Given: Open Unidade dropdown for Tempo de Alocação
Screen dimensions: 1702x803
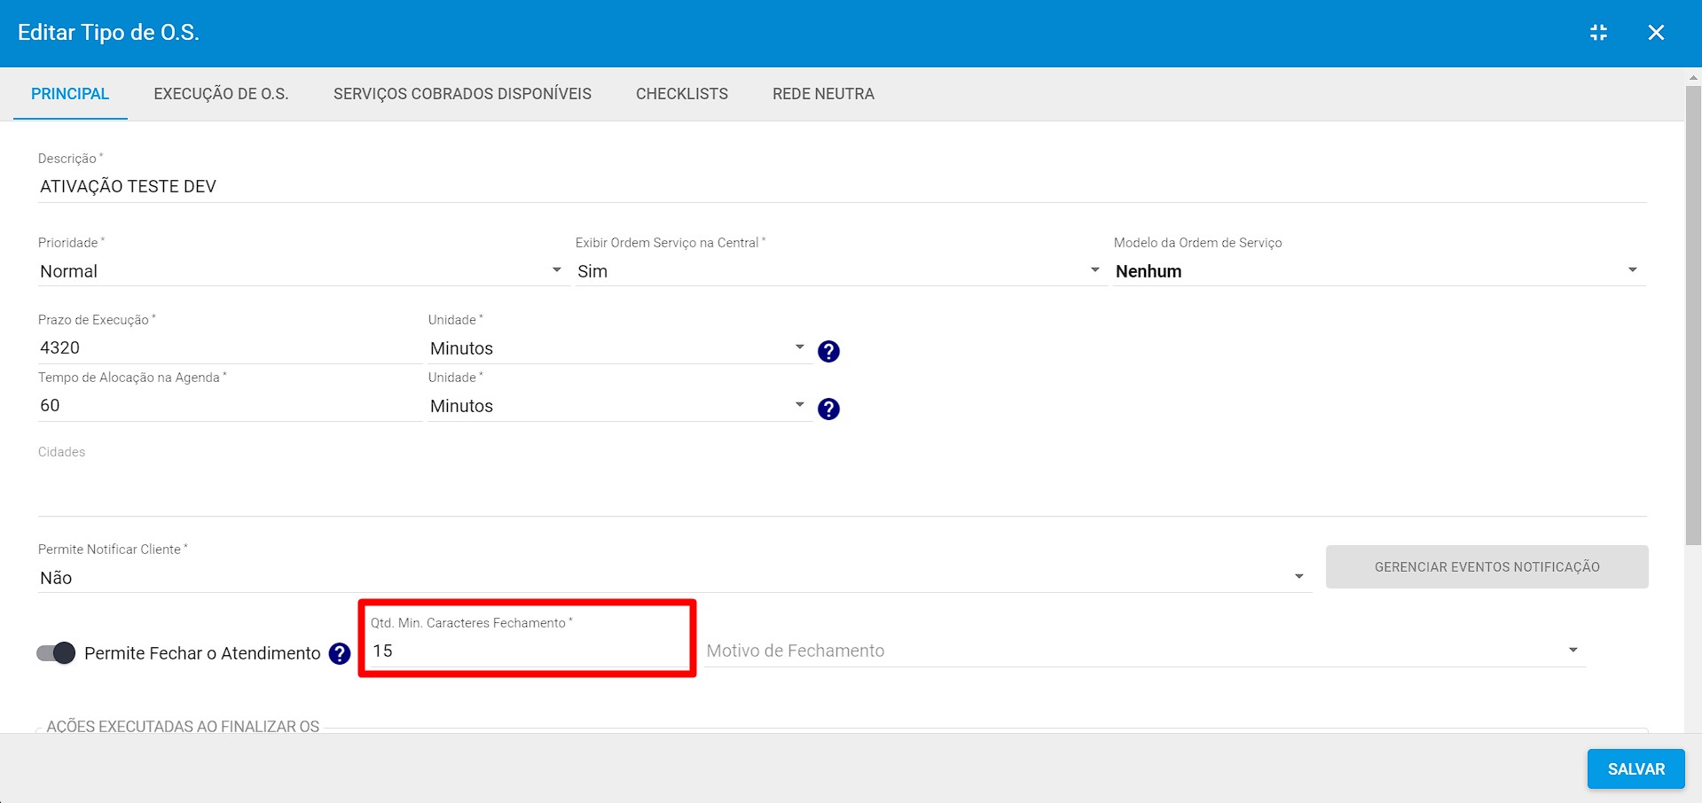Looking at the screenshot, I should [619, 406].
